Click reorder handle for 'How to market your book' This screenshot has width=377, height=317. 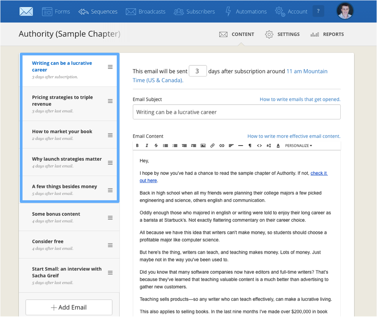(110, 135)
